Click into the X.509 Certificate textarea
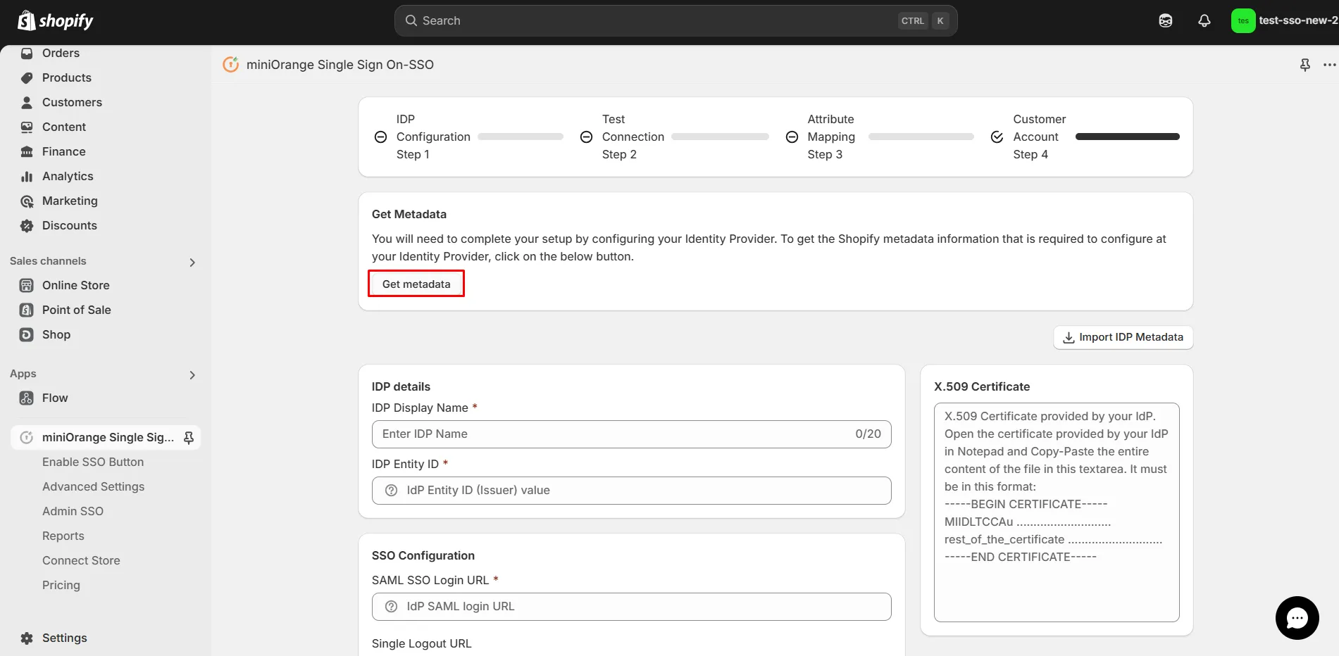The height and width of the screenshot is (656, 1339). [x=1057, y=512]
